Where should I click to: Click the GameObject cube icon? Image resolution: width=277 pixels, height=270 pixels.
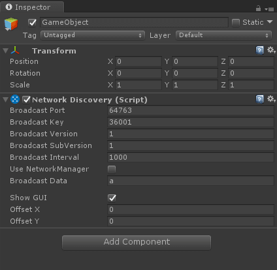coord(11,24)
